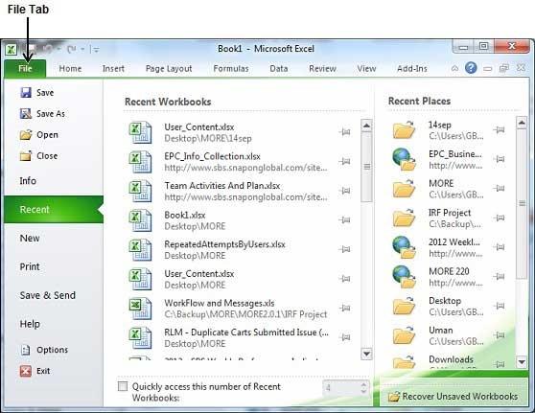Click the Open folder icon
535x413 pixels.
[x=26, y=135]
